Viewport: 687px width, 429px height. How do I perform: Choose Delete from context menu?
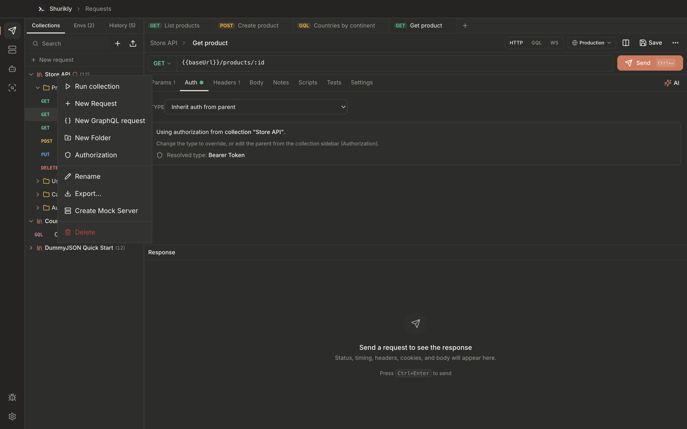105,233
